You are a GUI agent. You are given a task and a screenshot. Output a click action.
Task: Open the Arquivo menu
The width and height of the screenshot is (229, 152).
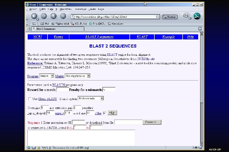point(33,9)
